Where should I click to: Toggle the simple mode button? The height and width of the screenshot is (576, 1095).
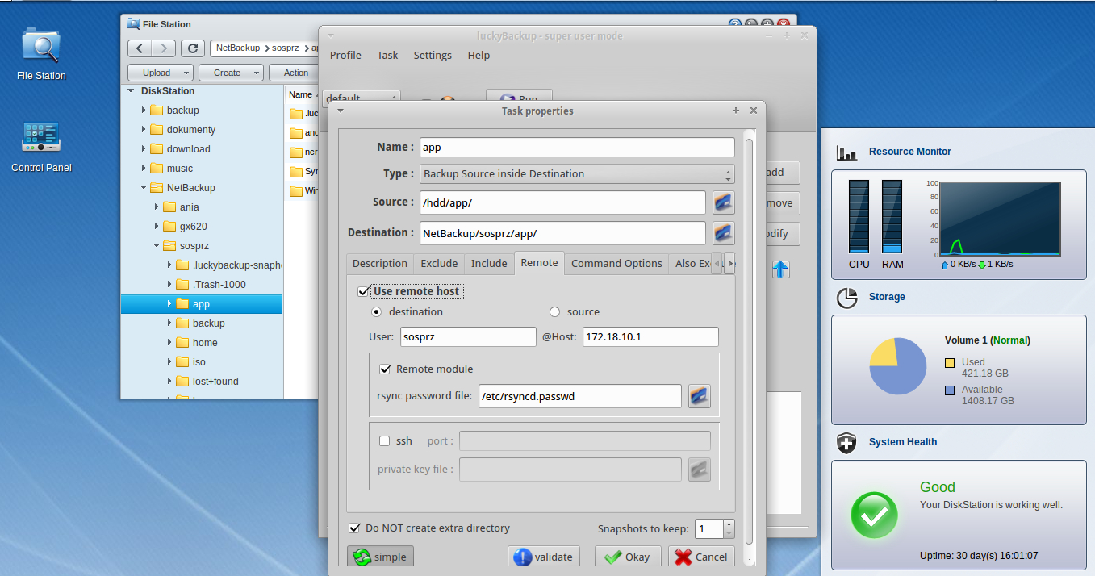381,557
